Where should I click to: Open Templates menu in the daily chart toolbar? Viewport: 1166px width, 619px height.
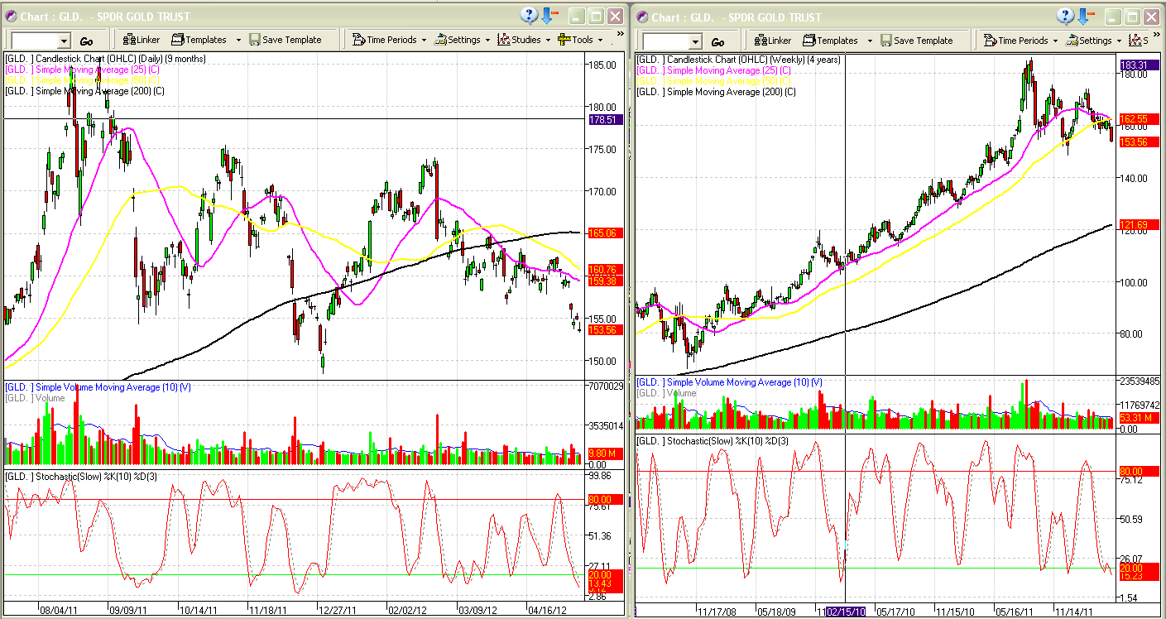point(205,40)
